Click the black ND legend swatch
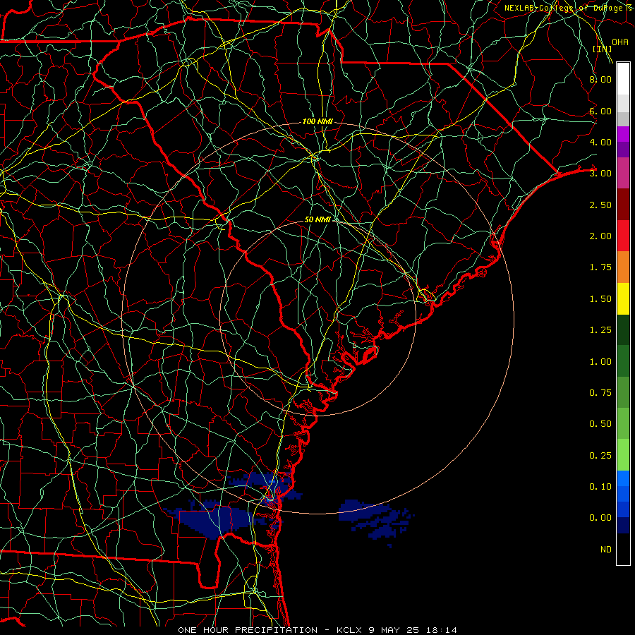This screenshot has height=635, width=635. coord(623,549)
